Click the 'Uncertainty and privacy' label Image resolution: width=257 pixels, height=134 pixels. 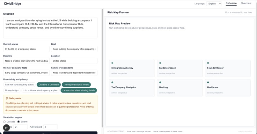click(x=15, y=79)
